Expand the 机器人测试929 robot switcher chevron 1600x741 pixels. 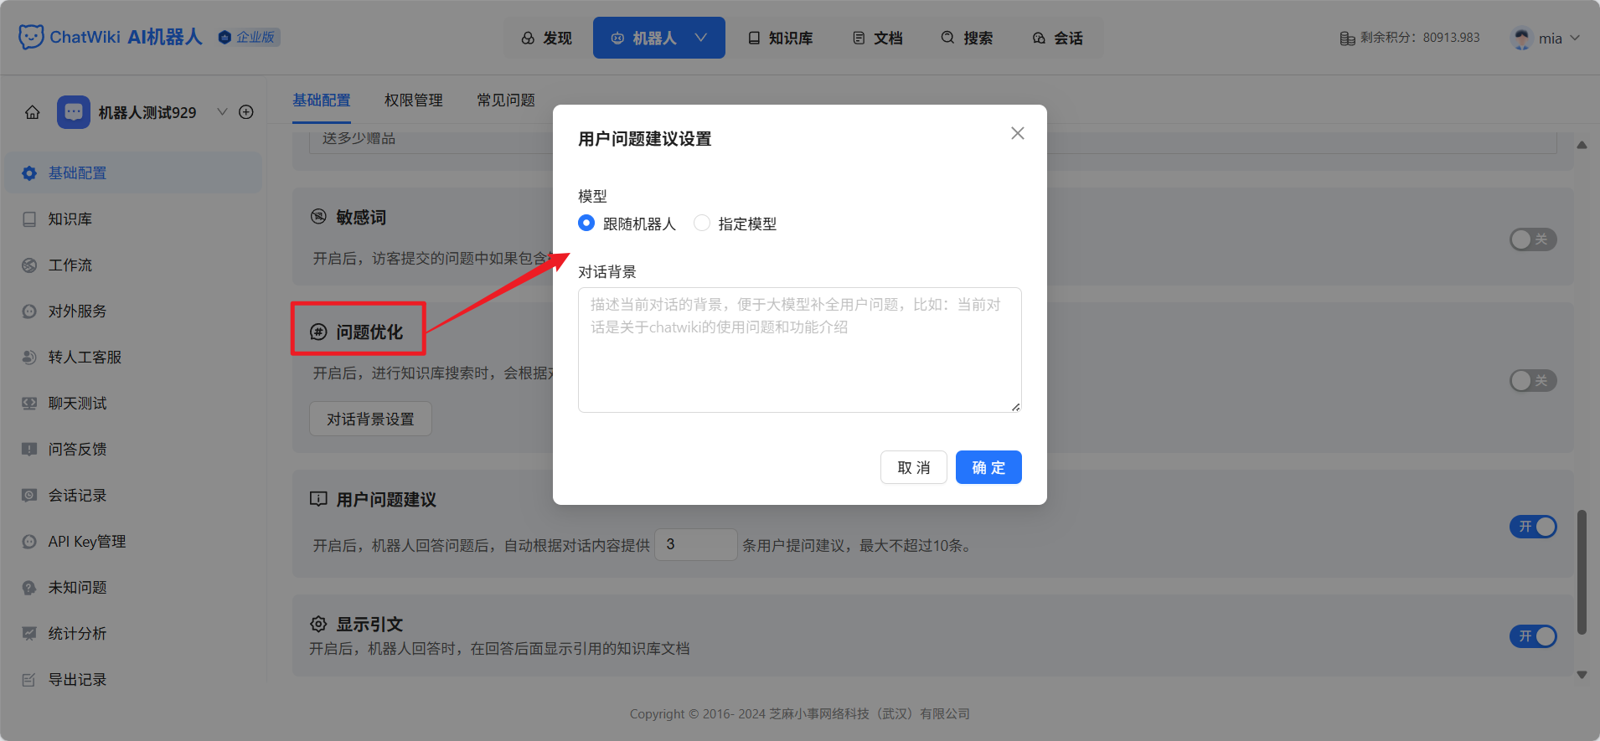click(222, 111)
